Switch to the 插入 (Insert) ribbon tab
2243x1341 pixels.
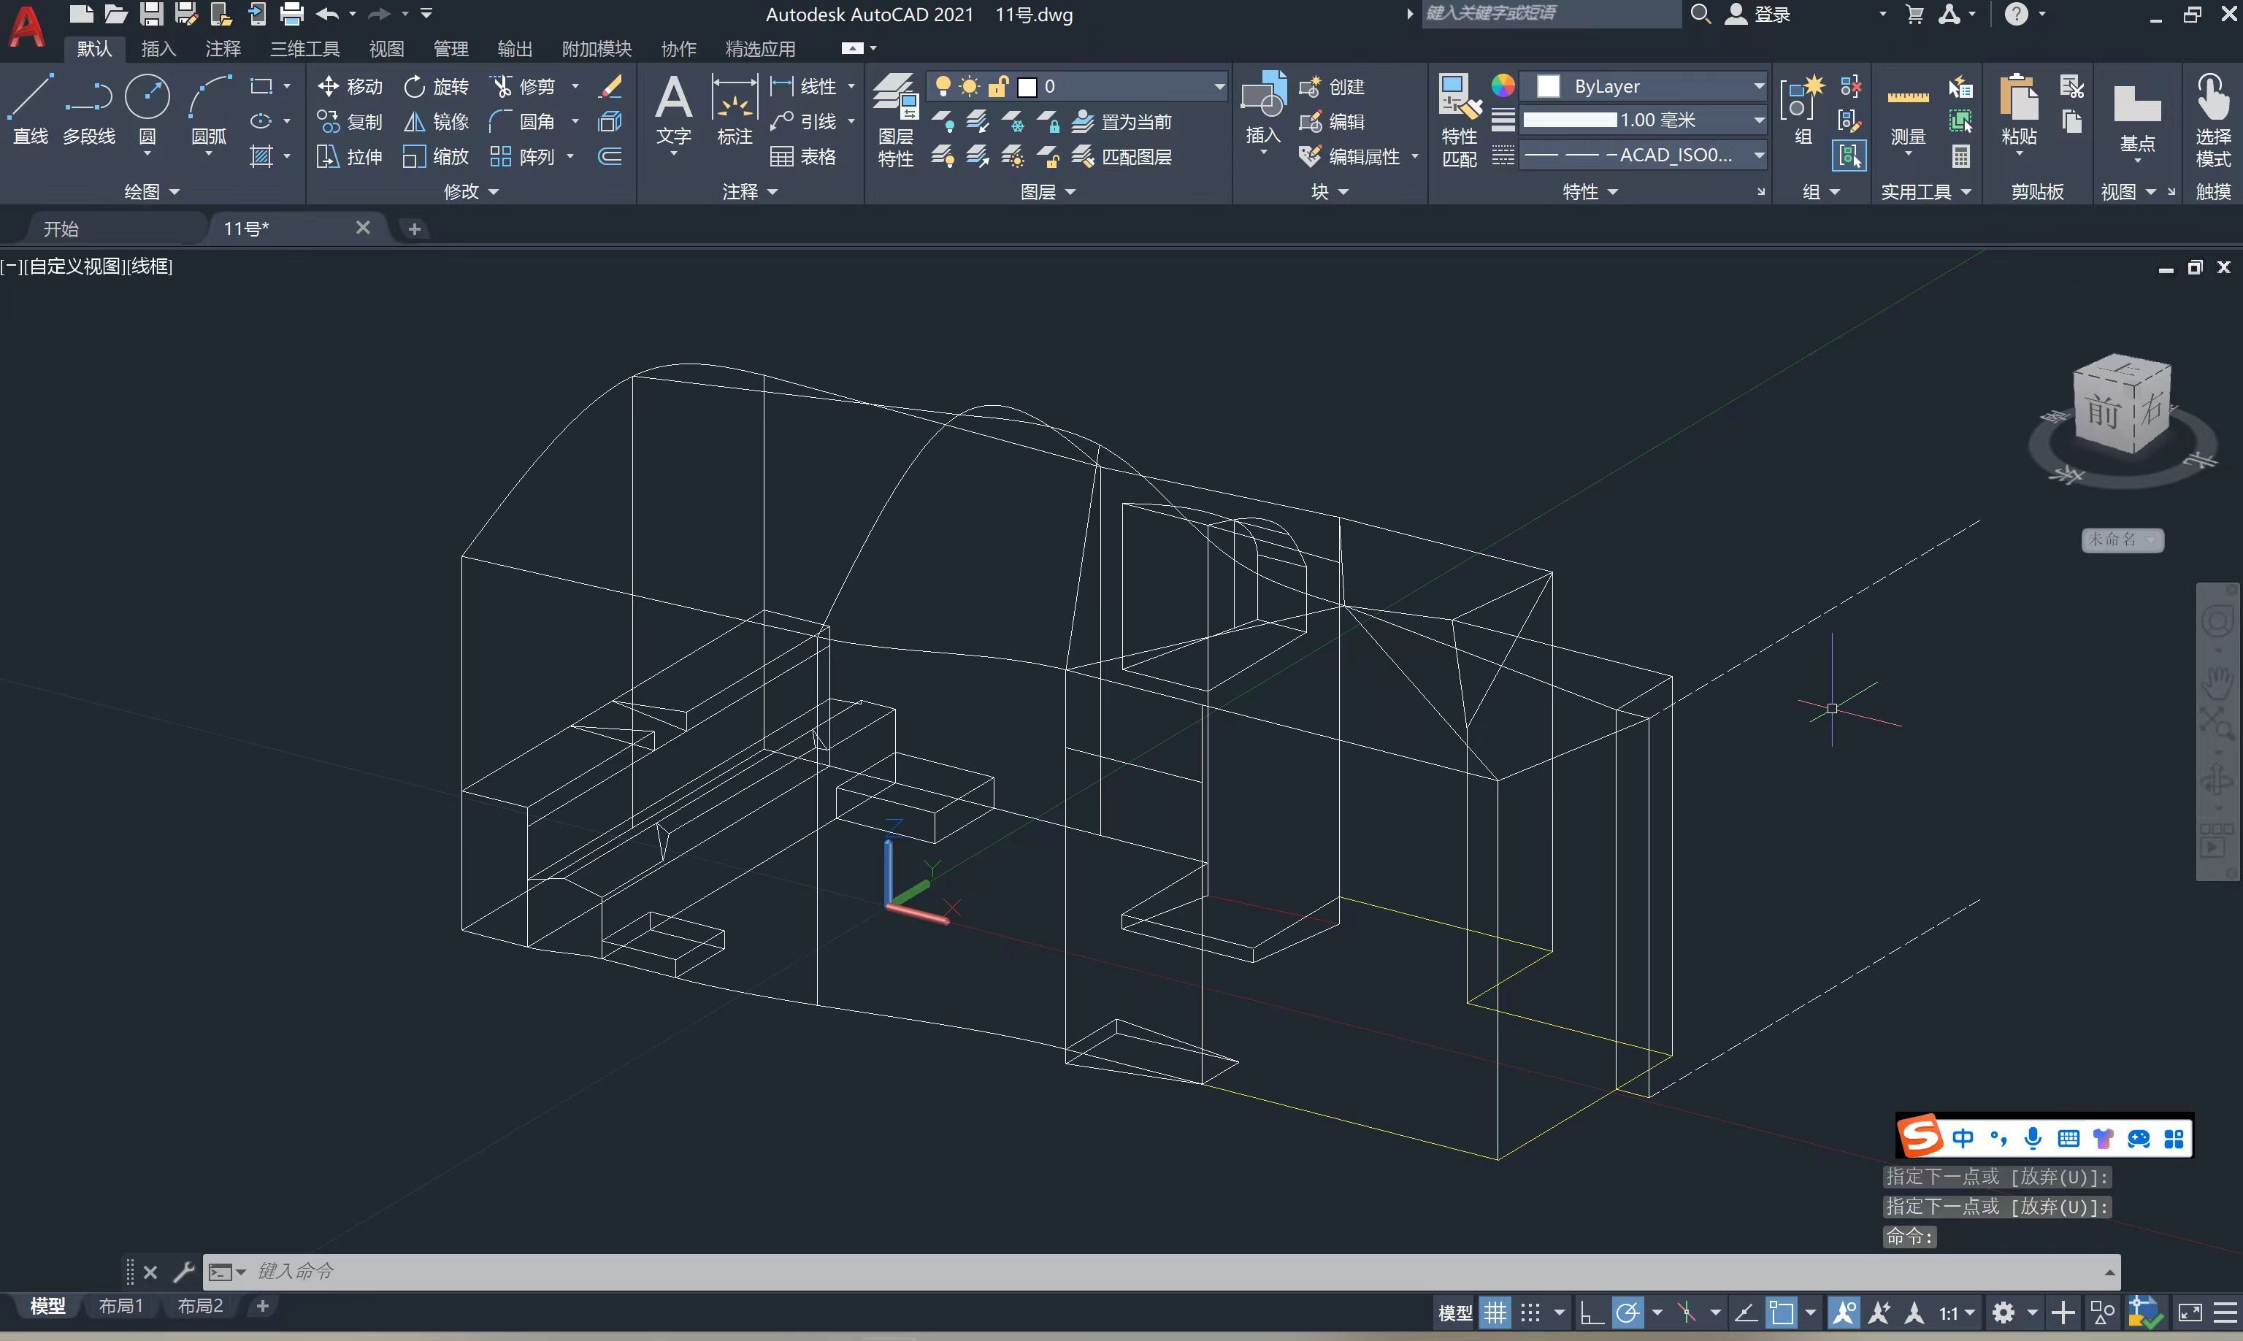pyautogui.click(x=158, y=49)
